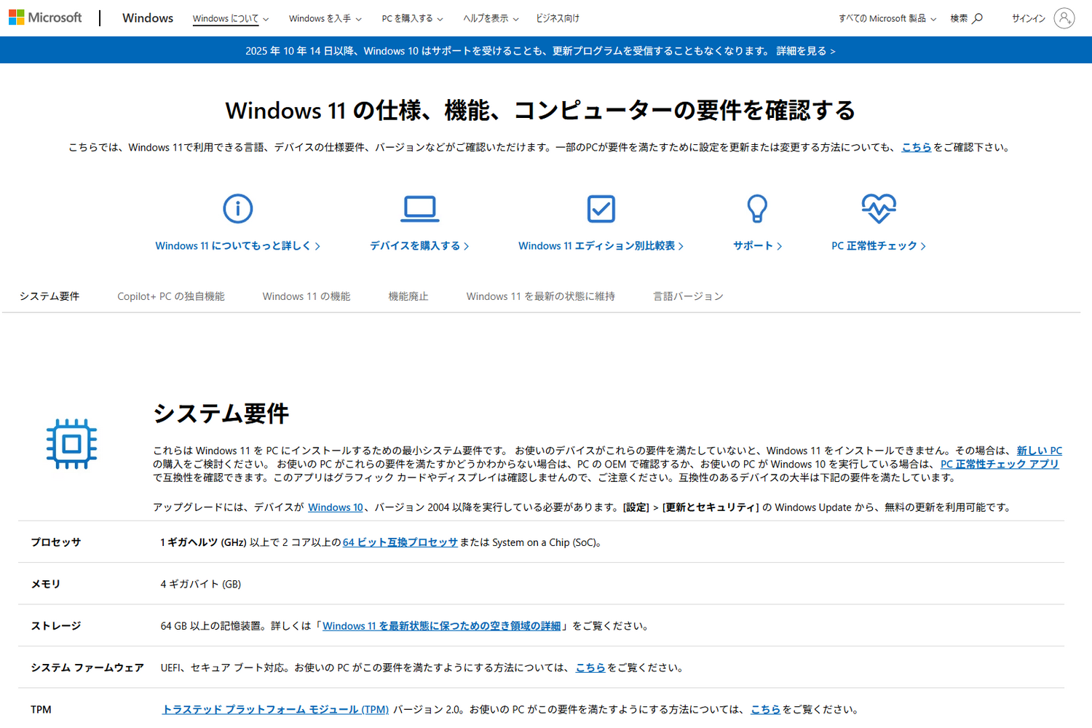Click the CPU chip icon beside システム要件

click(x=72, y=444)
